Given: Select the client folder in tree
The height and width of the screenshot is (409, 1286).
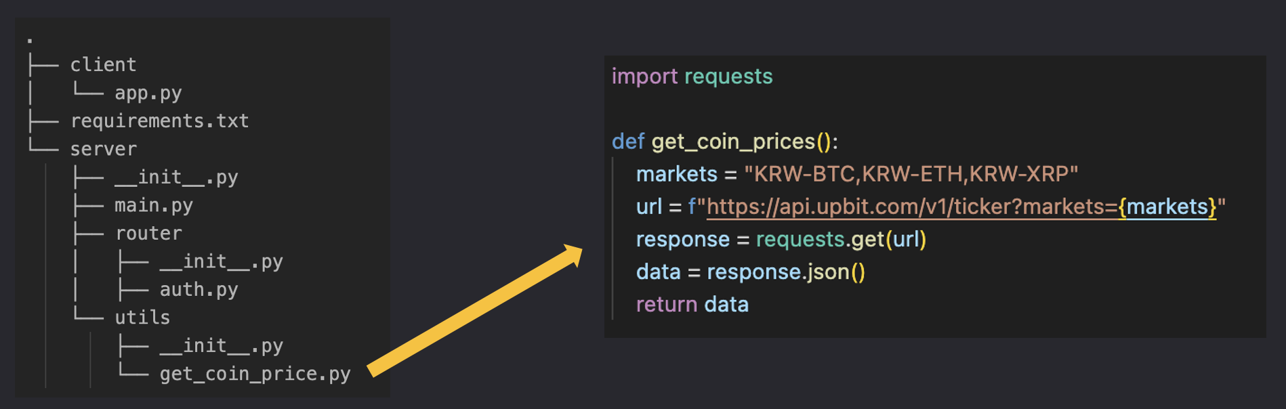Looking at the screenshot, I should [103, 64].
